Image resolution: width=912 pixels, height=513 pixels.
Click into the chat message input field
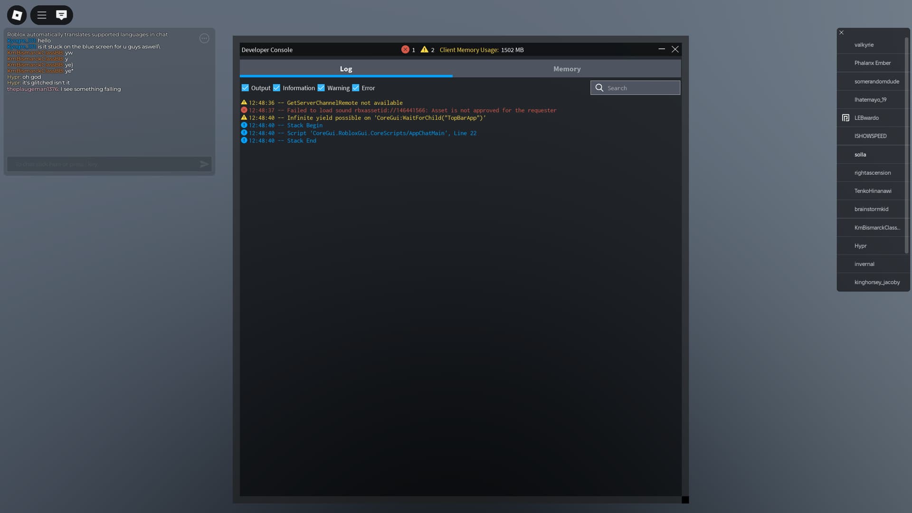[x=102, y=164]
